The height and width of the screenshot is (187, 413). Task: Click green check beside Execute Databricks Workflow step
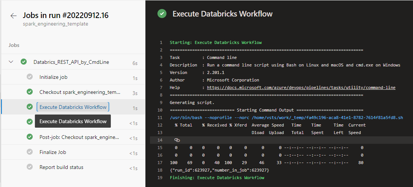pyautogui.click(x=29, y=107)
